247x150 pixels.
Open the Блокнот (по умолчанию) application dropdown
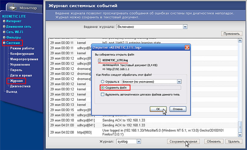[179, 82]
